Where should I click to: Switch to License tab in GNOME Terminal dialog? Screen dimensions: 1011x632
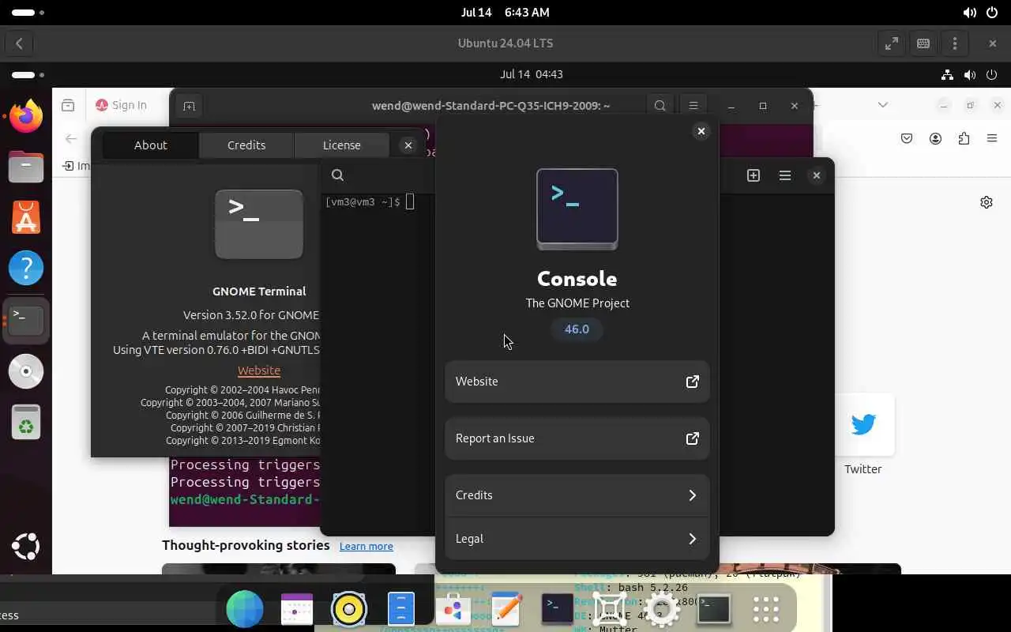tap(342, 145)
